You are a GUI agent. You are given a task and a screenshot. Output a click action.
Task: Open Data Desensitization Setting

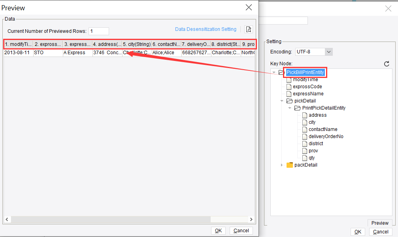click(x=206, y=29)
